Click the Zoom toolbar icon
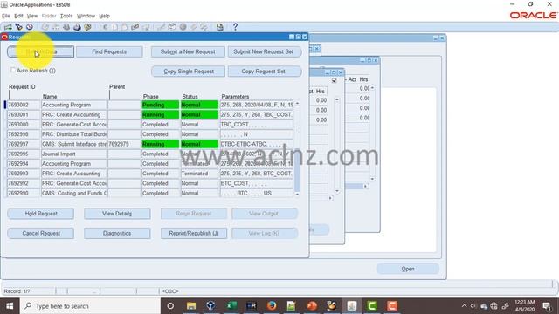The width and height of the screenshot is (559, 314). pos(172,27)
